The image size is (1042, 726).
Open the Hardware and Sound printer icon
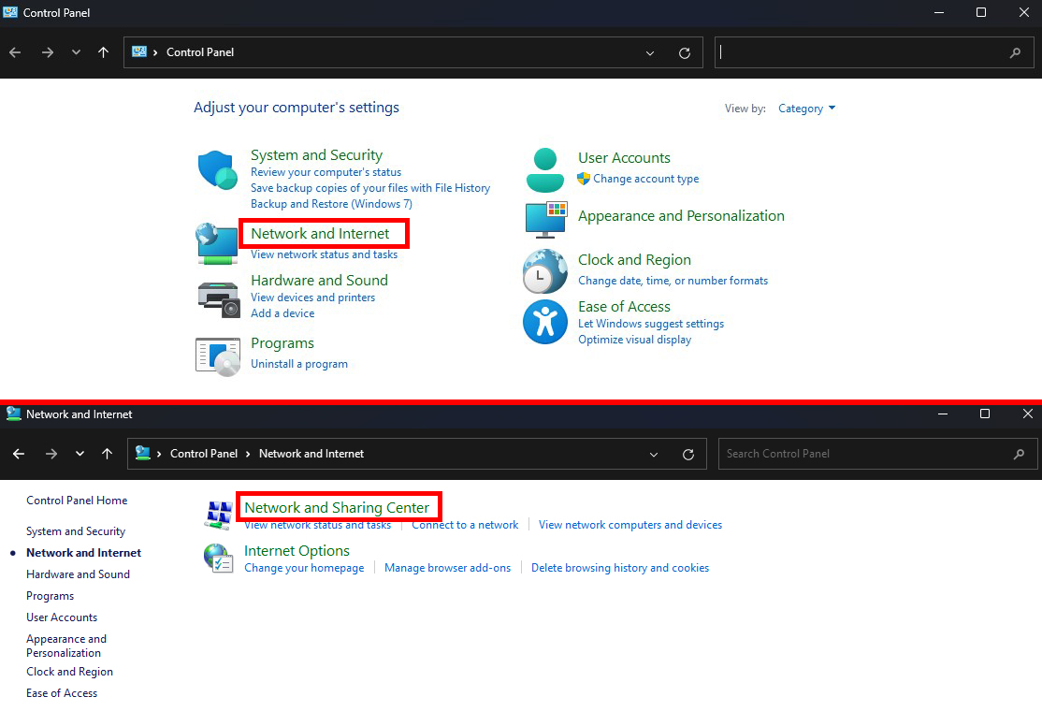tap(218, 298)
